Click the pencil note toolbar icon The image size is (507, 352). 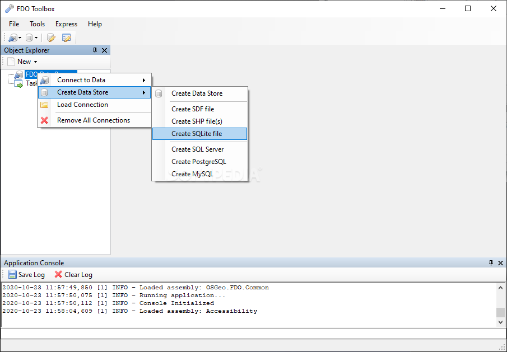[x=51, y=38]
